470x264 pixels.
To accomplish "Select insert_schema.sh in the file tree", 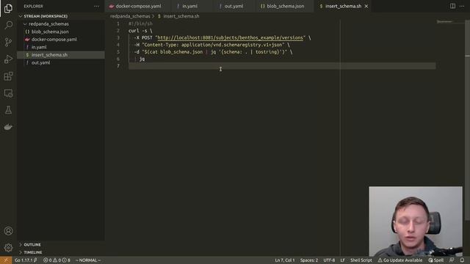I will tap(49, 55).
